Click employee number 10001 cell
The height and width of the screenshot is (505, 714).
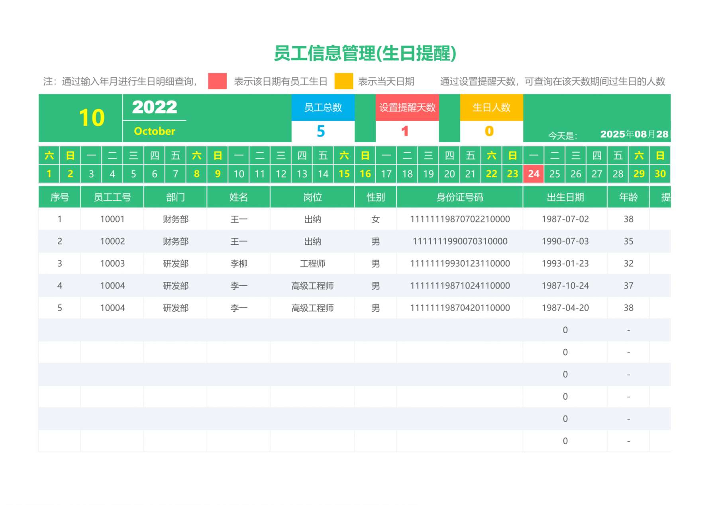coord(112,219)
